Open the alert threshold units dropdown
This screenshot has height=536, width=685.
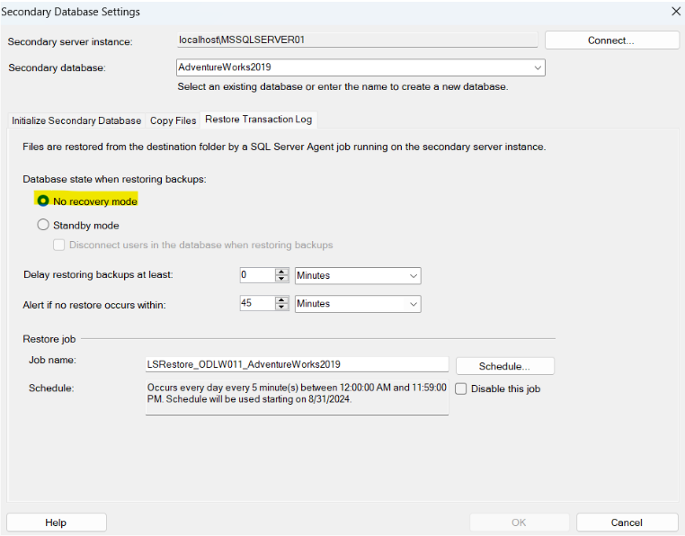click(x=413, y=304)
